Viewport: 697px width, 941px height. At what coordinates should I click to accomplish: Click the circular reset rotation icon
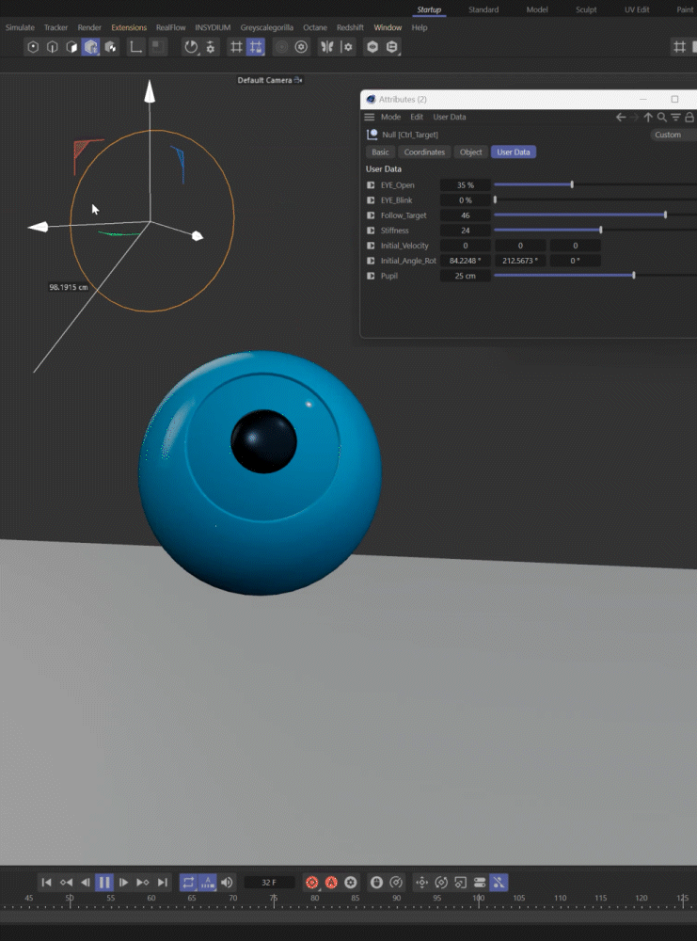[x=191, y=47]
